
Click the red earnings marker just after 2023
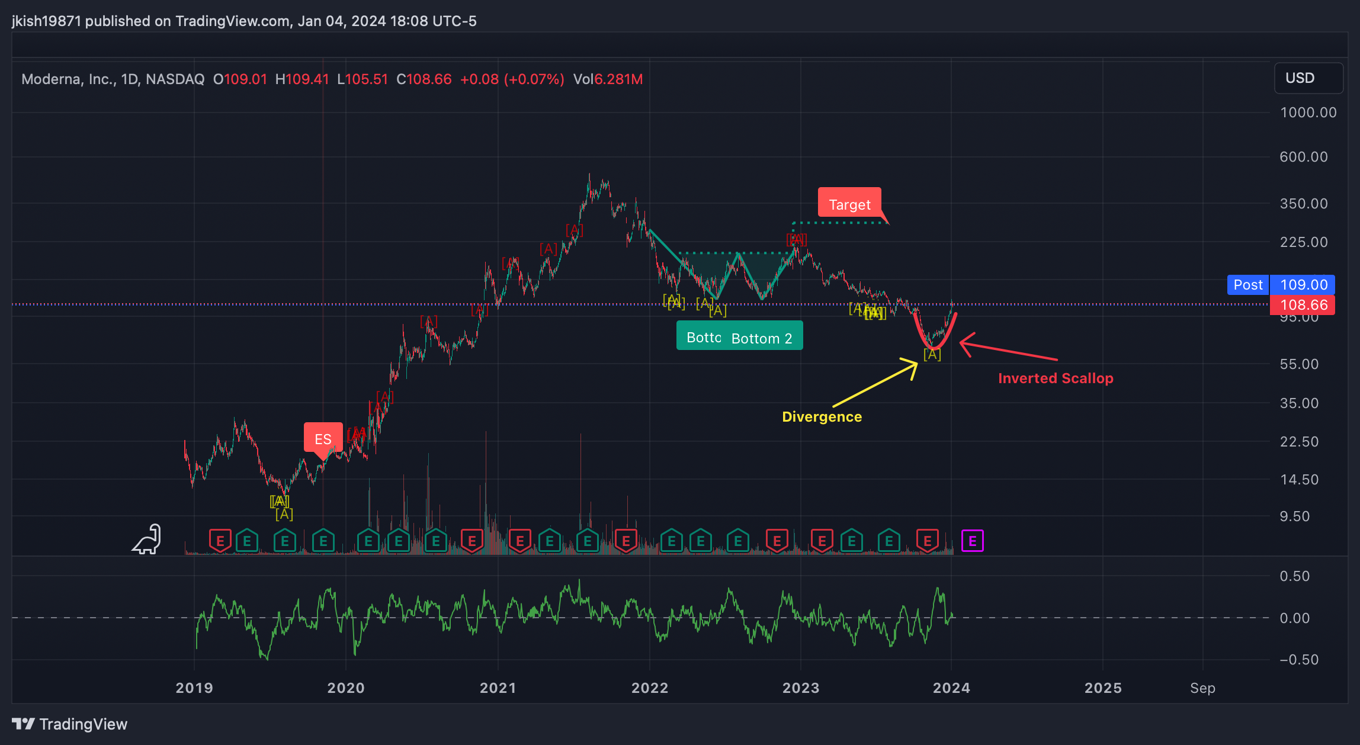[822, 541]
